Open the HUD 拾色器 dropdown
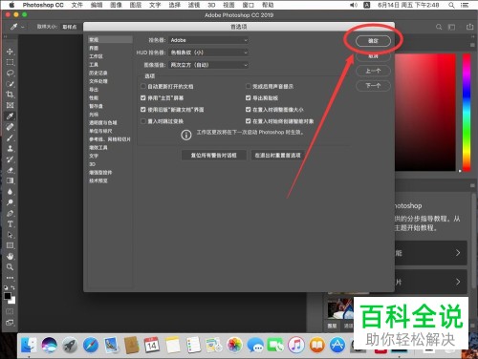478x359 pixels. pos(208,53)
